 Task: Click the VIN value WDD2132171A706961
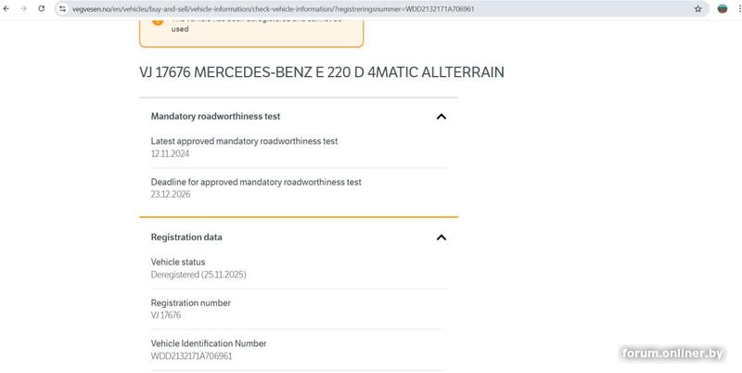point(191,356)
